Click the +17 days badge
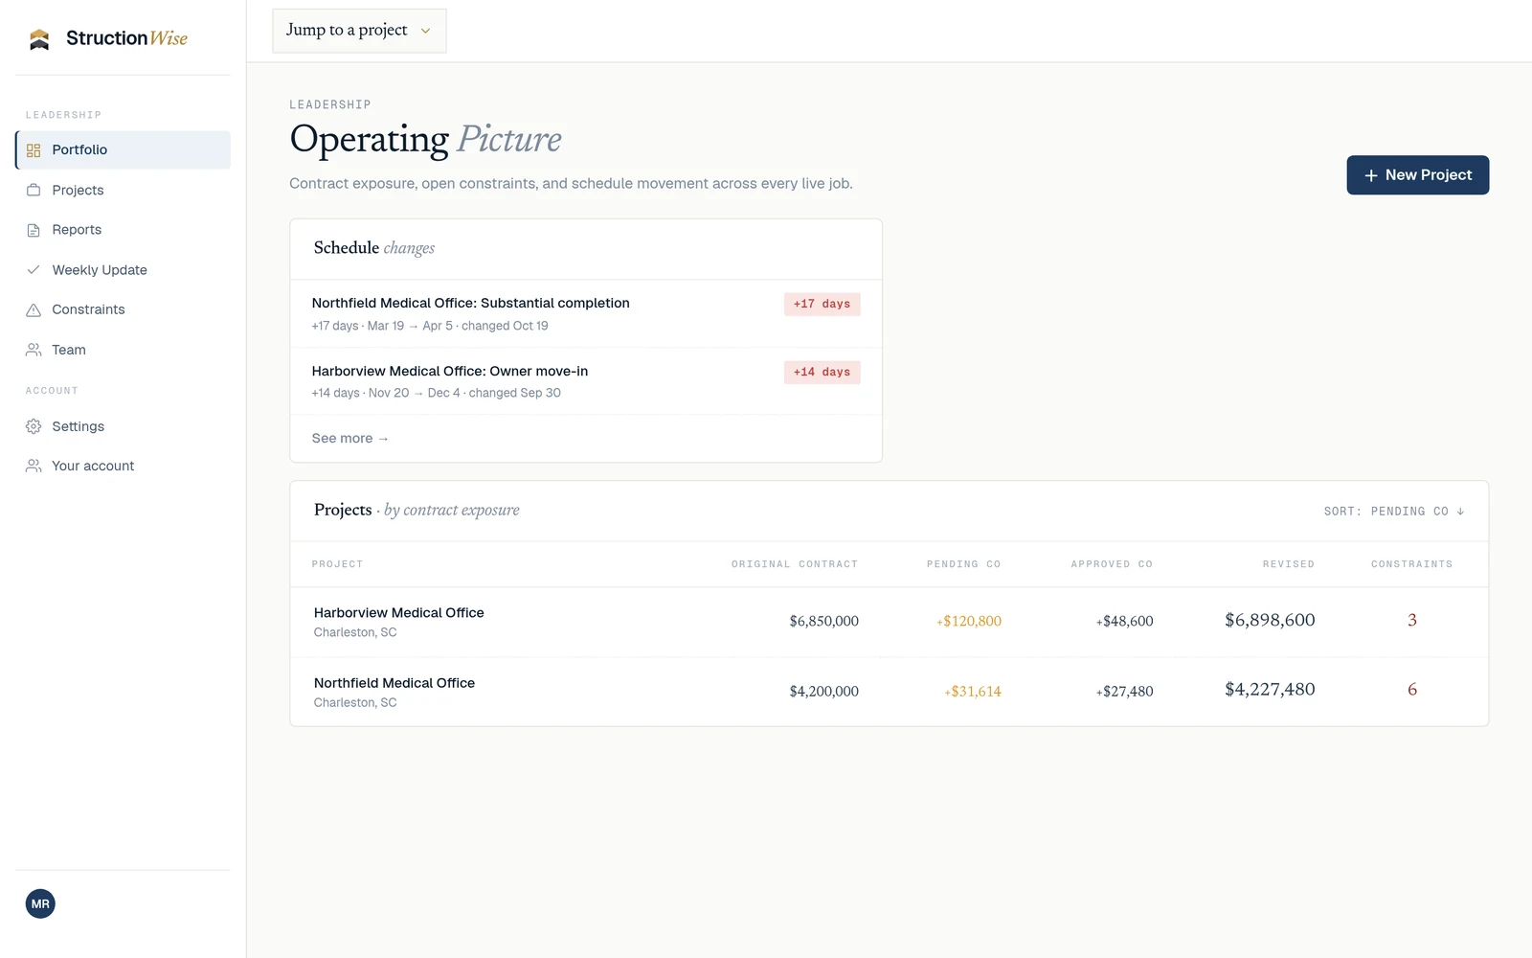The height and width of the screenshot is (958, 1532). [822, 304]
